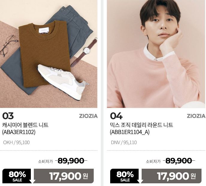206x186 pixels.
Task: Click the DNV / 95,110 option text
Action: pyautogui.click(x=124, y=142)
